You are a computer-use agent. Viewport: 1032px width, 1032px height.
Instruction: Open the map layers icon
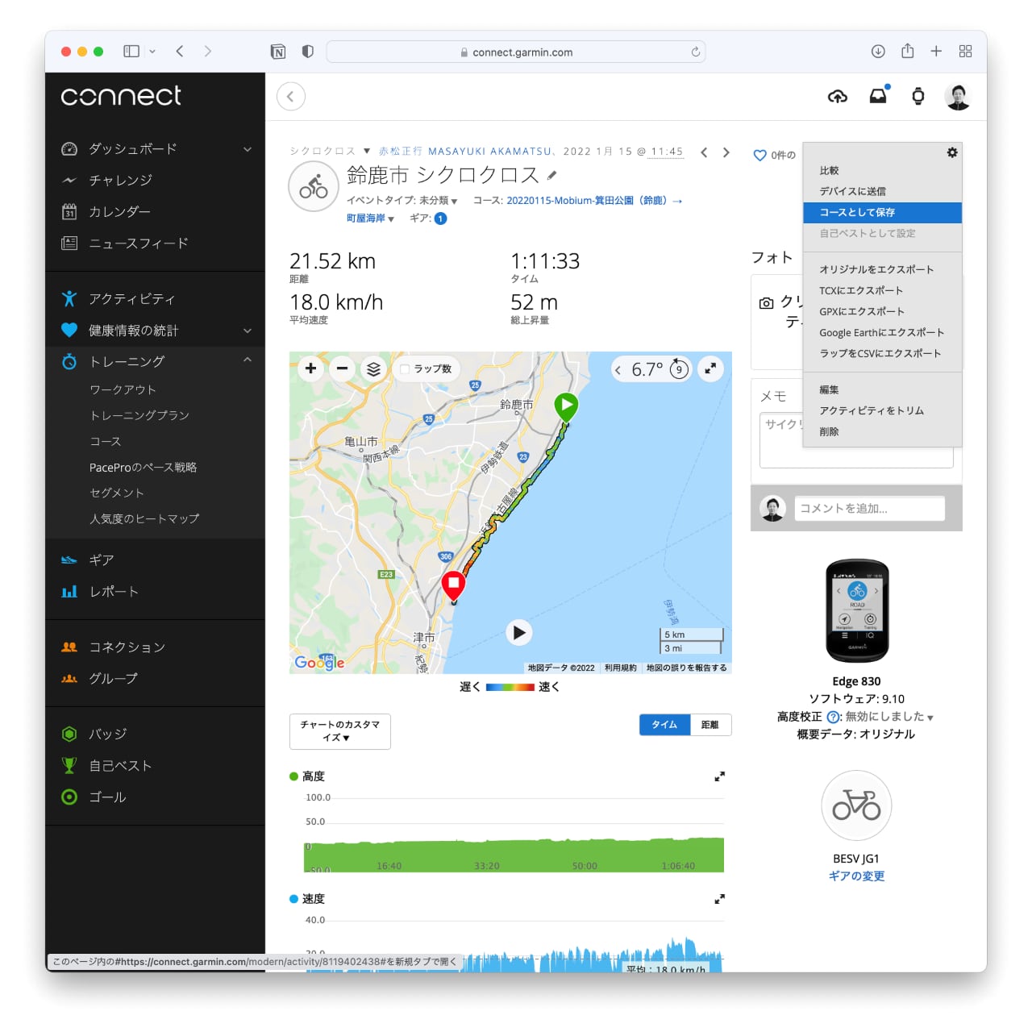tap(373, 369)
